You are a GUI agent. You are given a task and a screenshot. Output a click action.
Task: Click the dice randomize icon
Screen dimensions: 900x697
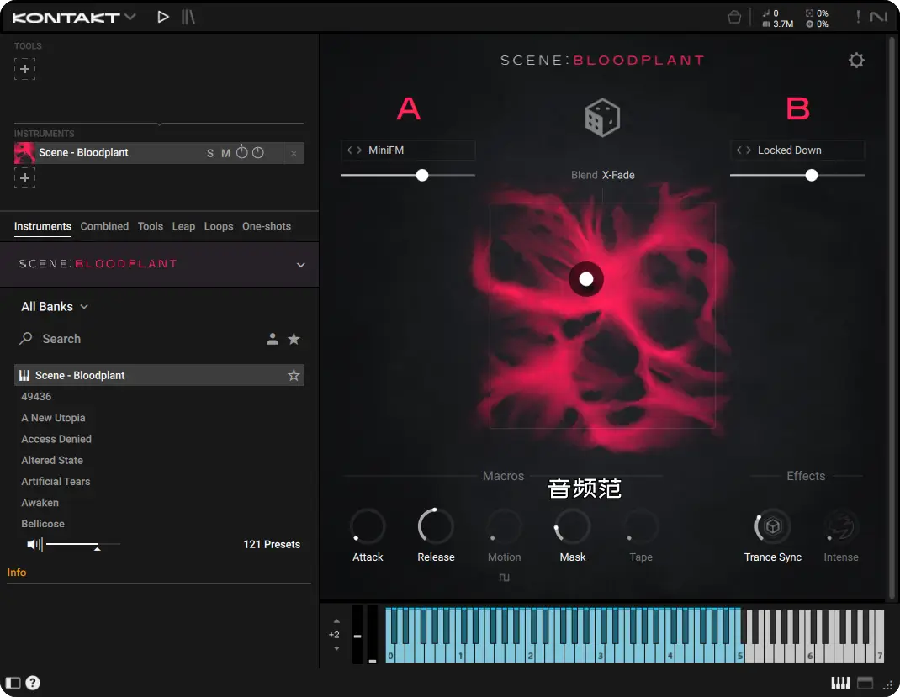(602, 118)
